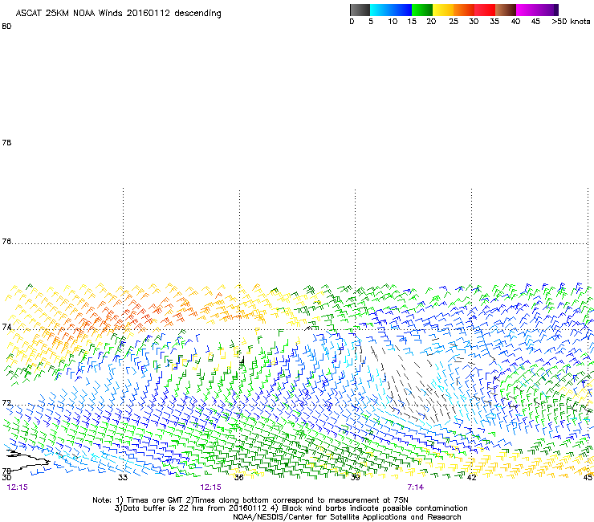The image size is (594, 522).
Task: Click the '15' label under the color scale
Action: click(x=412, y=22)
